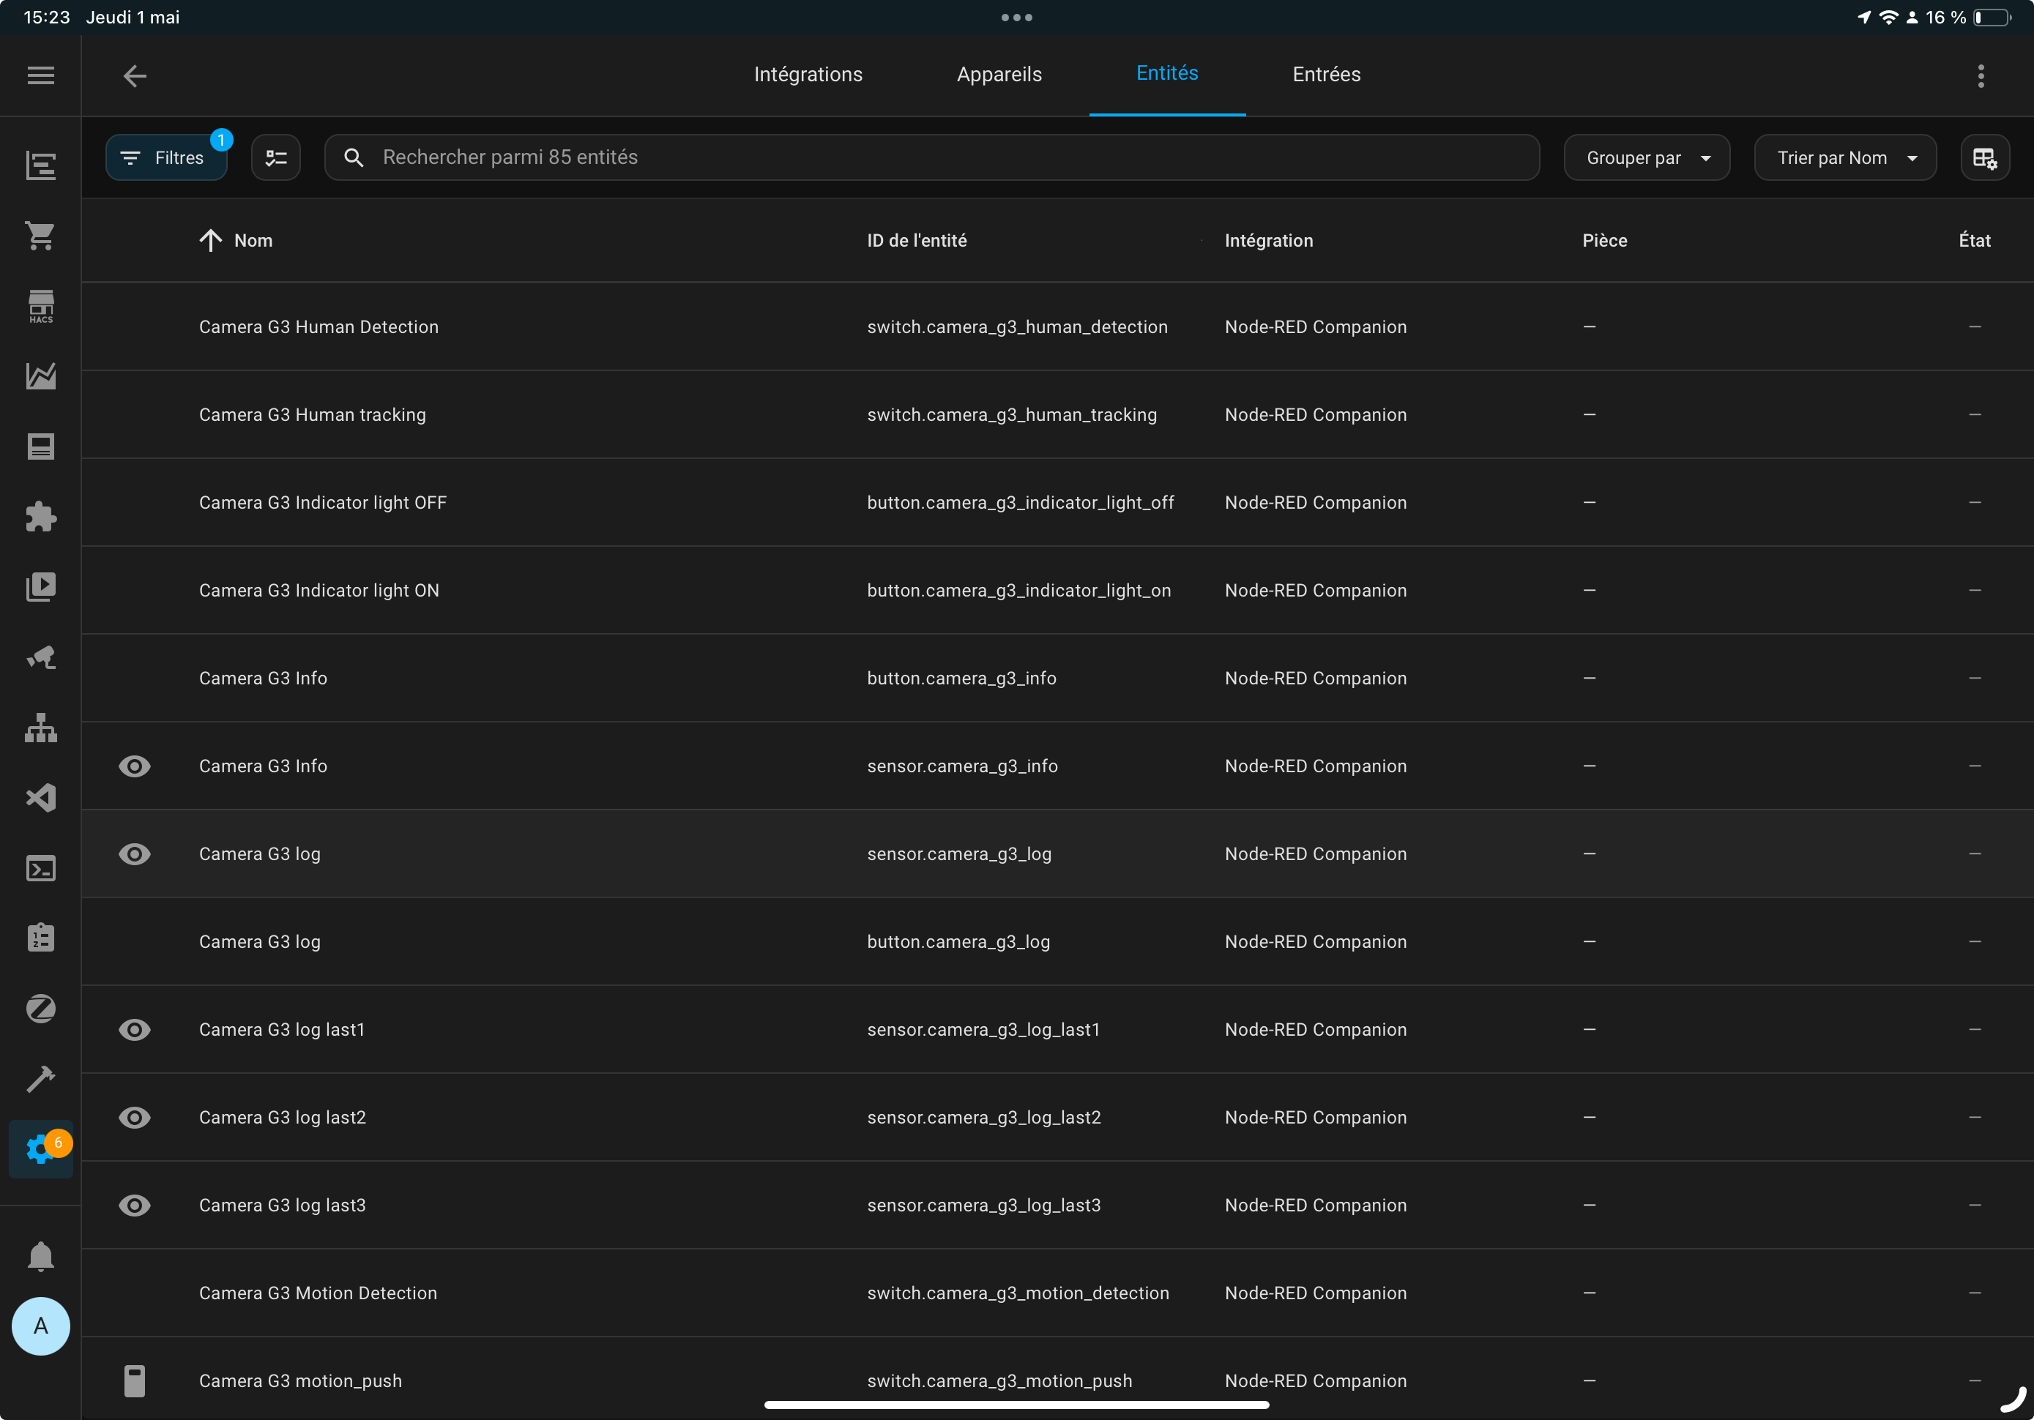Open the three-dot overflow menu
Viewport: 2034px width, 1420px height.
click(1981, 75)
